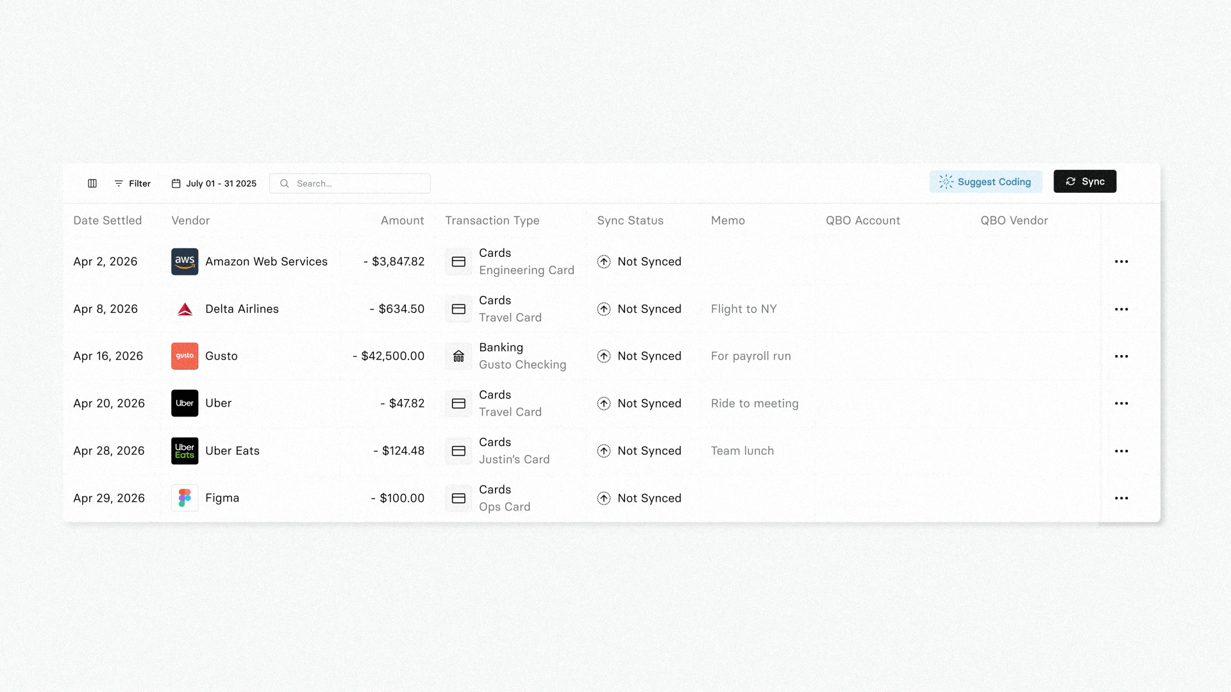
Task: Select the Uber Eats vendor name
Action: pyautogui.click(x=232, y=450)
